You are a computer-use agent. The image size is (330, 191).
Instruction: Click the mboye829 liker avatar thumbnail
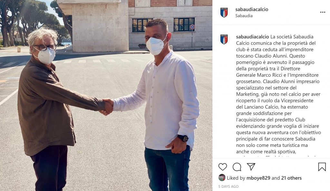point(222,178)
